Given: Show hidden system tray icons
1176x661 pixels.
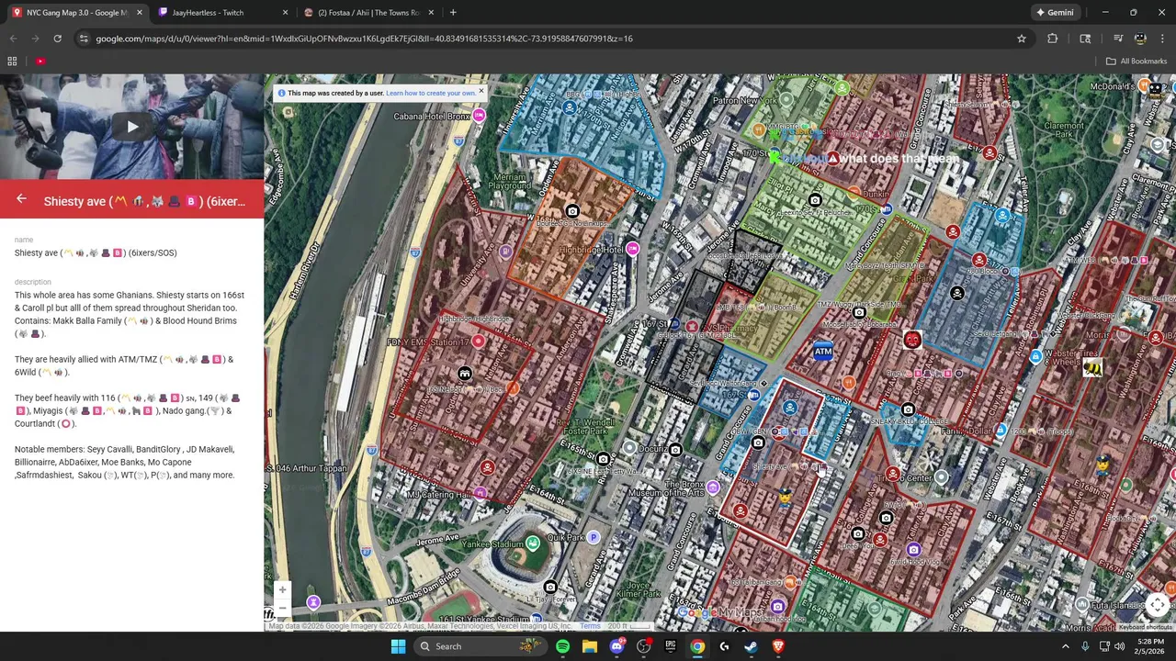Looking at the screenshot, I should (x=1066, y=646).
